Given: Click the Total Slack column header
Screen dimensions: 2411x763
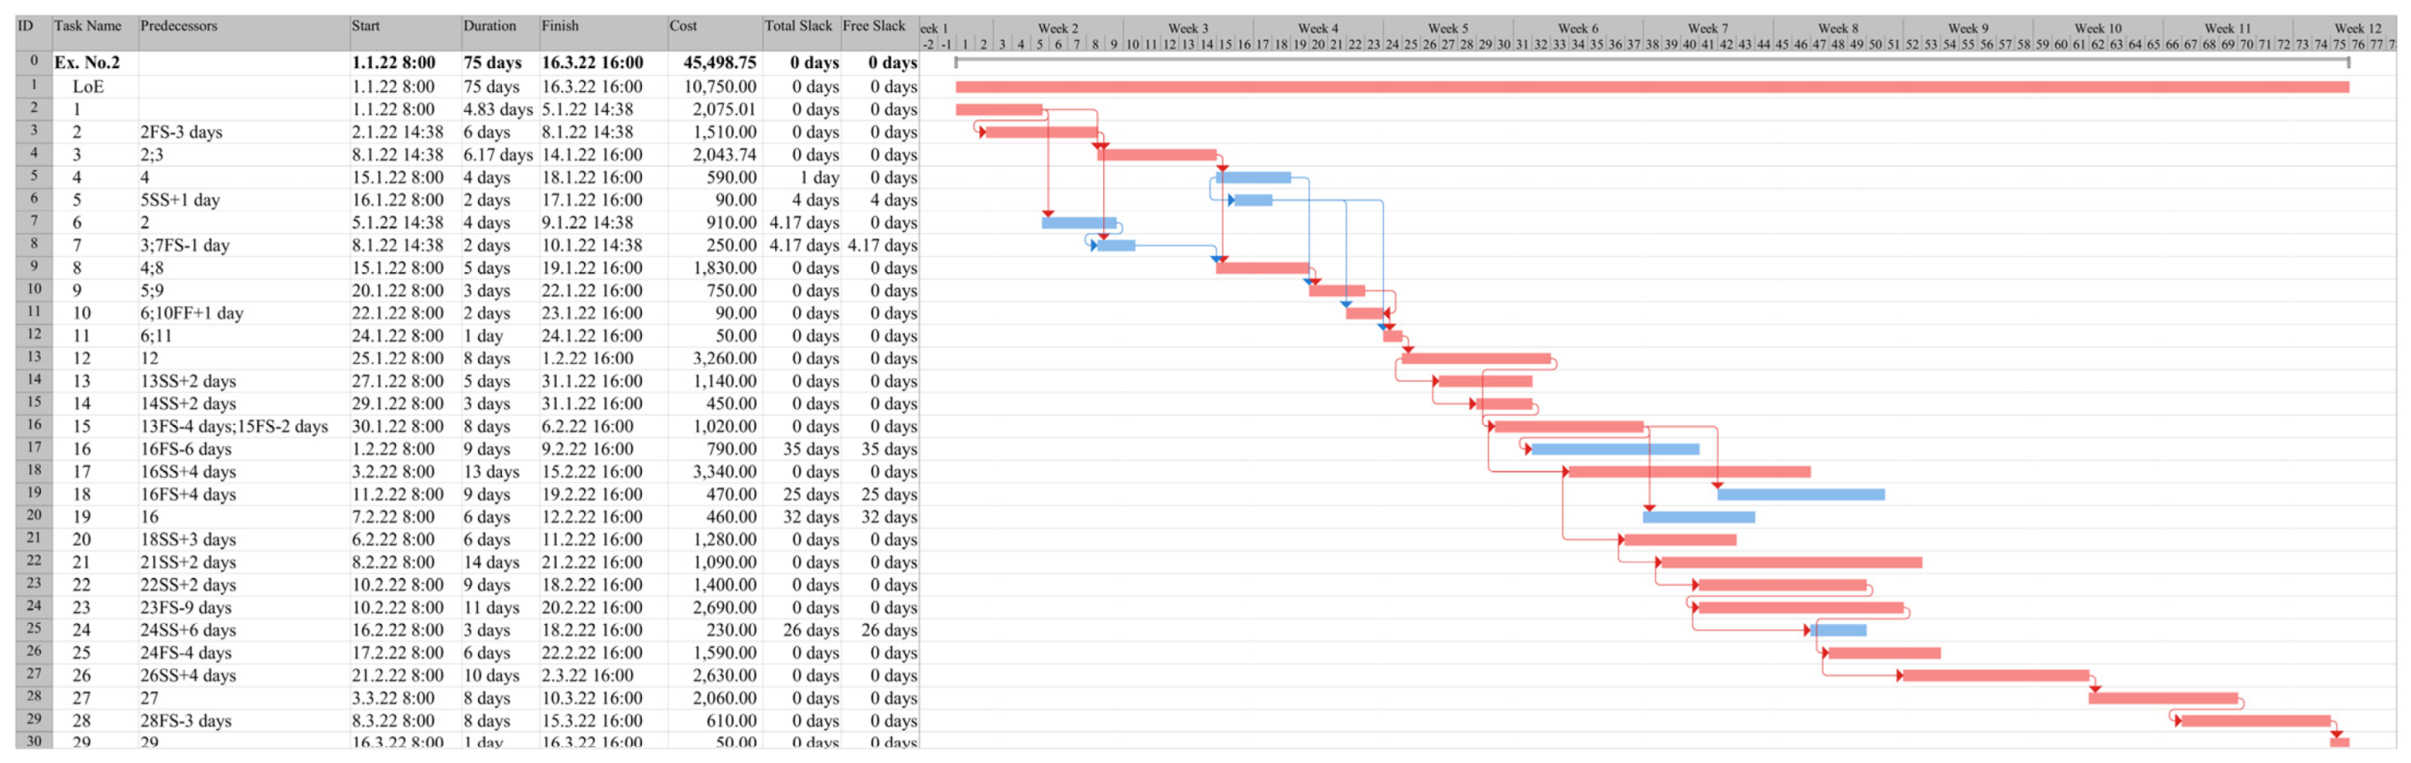Looking at the screenshot, I should [798, 26].
